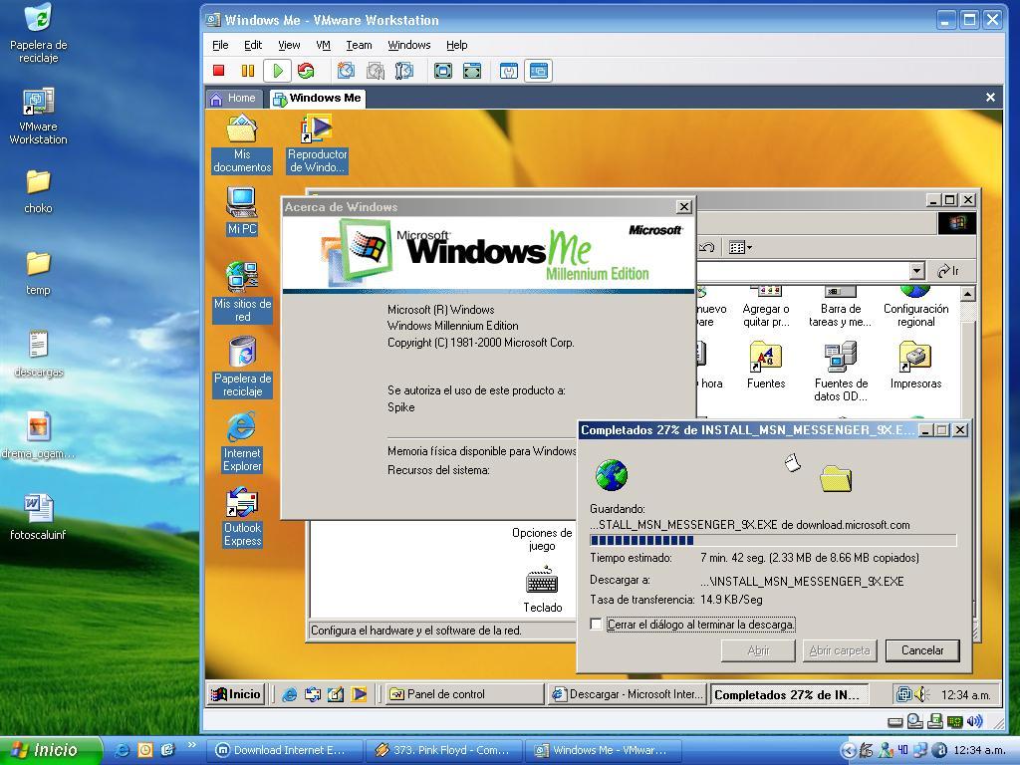Click the guest clock showing 12:34 a.m.

click(965, 694)
